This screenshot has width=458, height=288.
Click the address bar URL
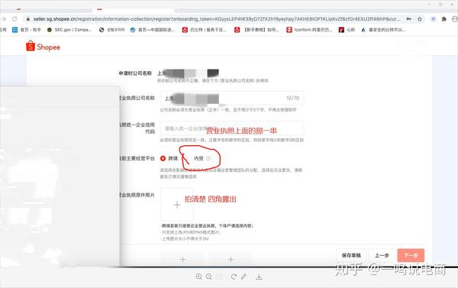pos(216,19)
